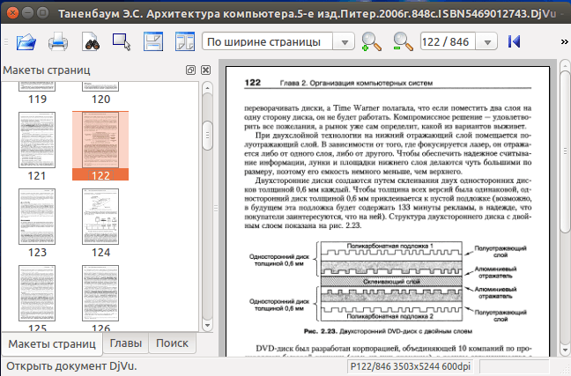Screen dimensions: 571x376
Task: Toggle side-by-side pages layout
Action: click(x=185, y=42)
